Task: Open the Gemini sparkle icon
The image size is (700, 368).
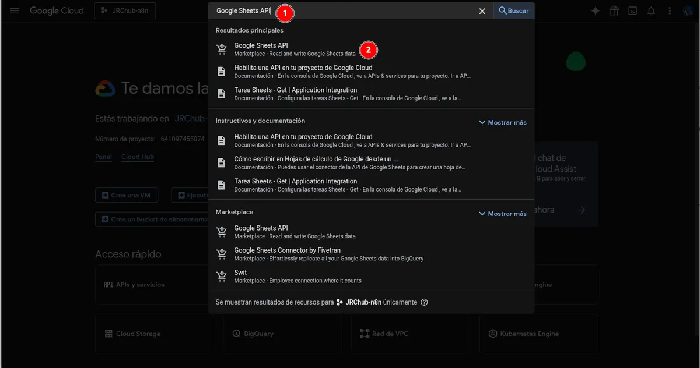Action: pos(596,11)
